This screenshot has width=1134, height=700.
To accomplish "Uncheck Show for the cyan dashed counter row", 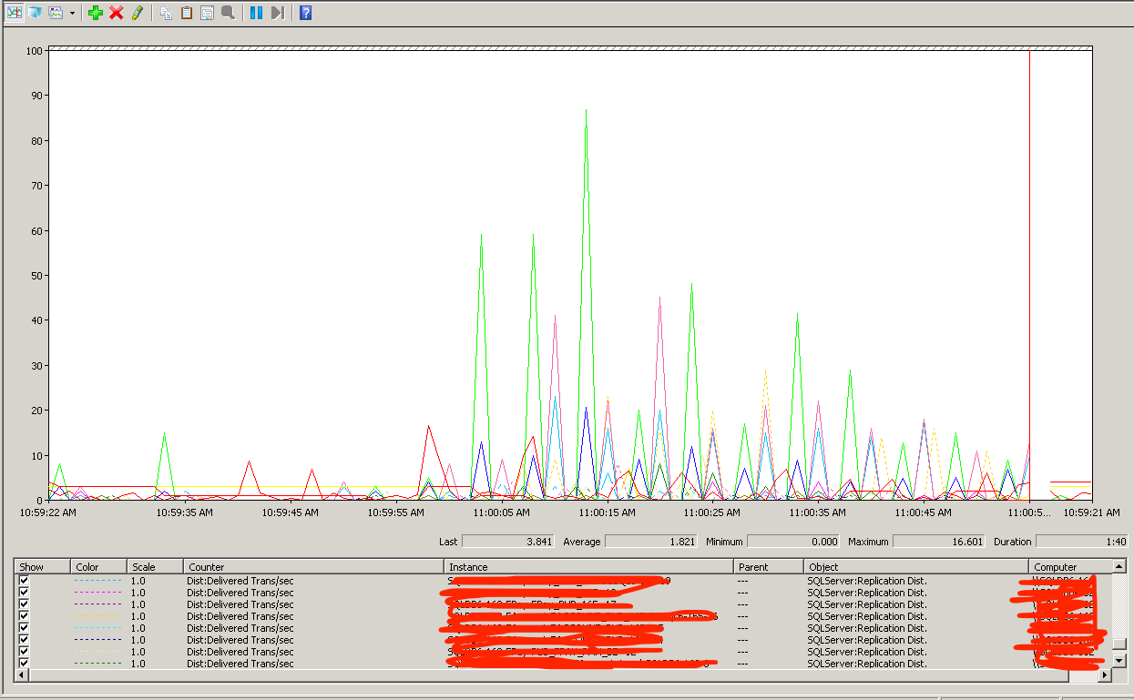I will 24,627.
